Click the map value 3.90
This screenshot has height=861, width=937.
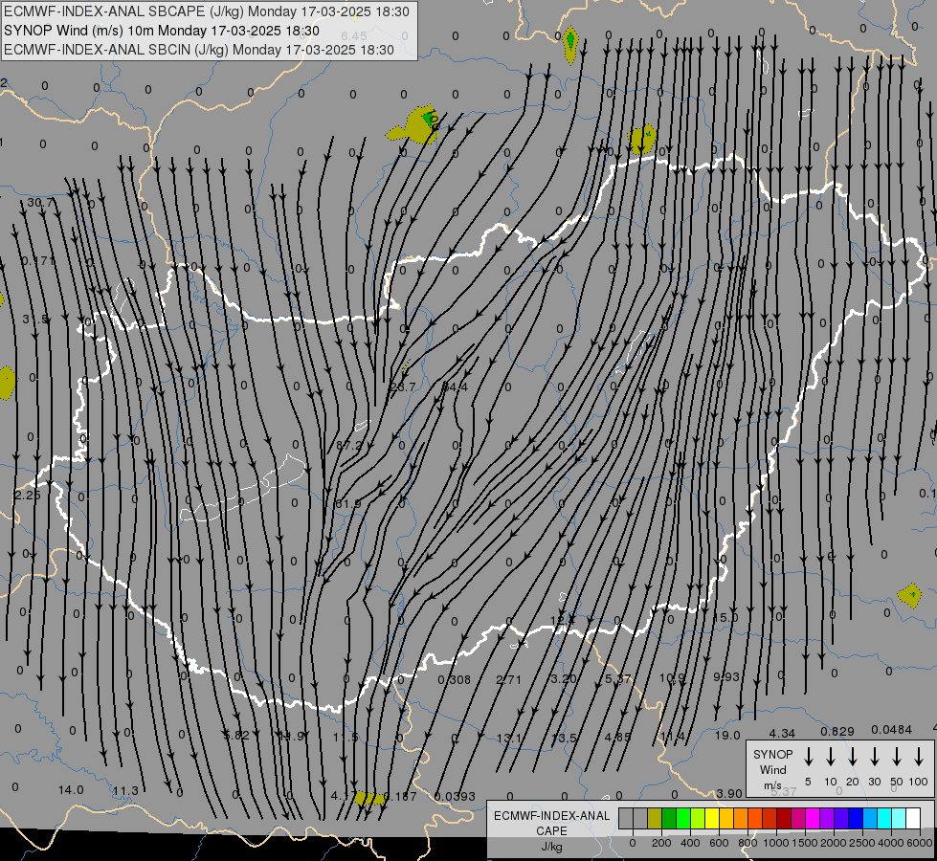pos(729,793)
